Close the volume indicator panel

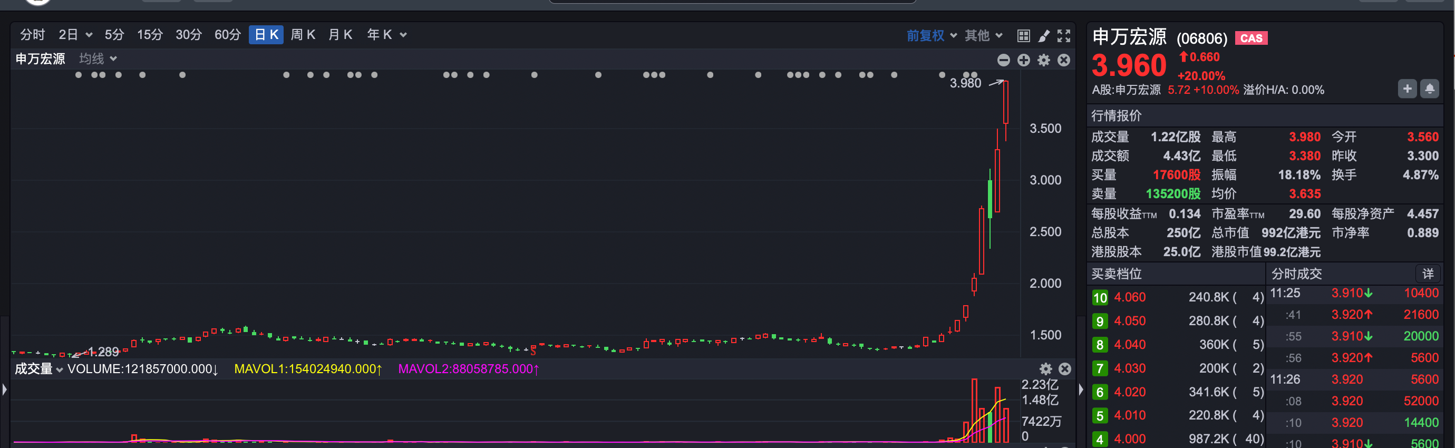[1065, 369]
